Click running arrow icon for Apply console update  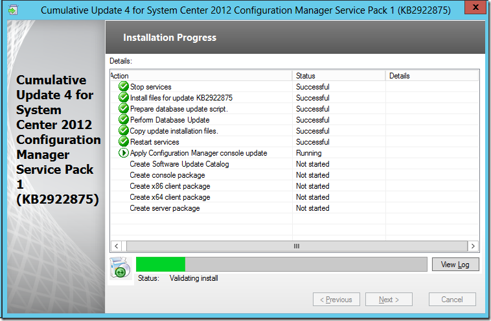124,153
